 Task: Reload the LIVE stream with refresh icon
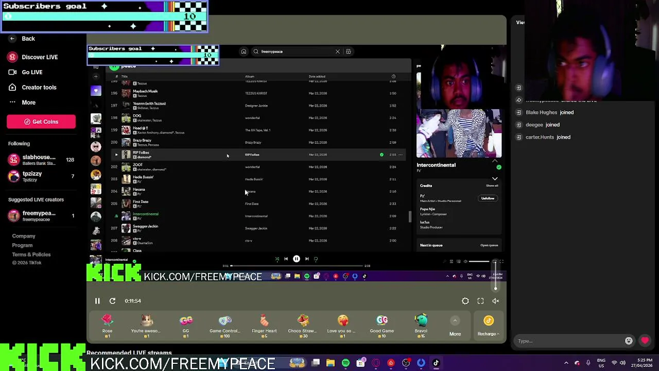[x=112, y=301]
